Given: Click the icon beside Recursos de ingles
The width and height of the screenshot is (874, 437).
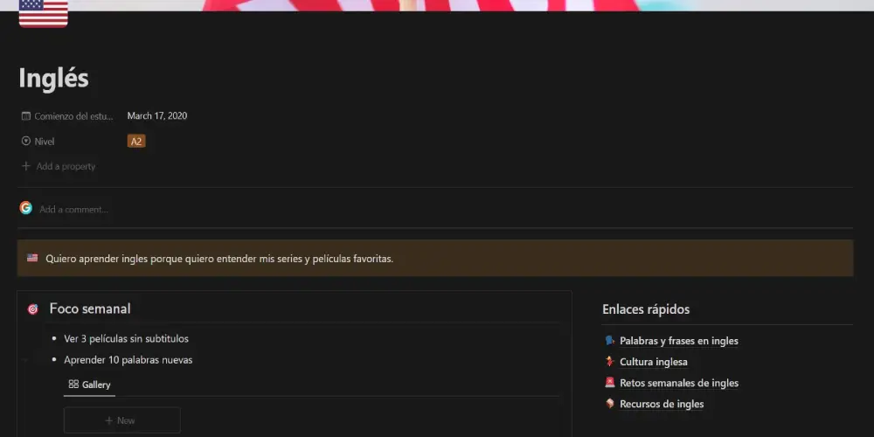Looking at the screenshot, I should tap(610, 404).
